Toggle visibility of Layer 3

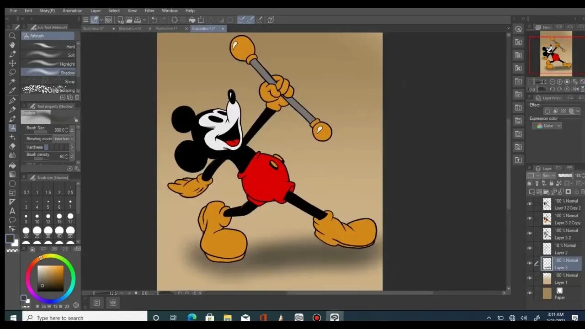[530, 264]
